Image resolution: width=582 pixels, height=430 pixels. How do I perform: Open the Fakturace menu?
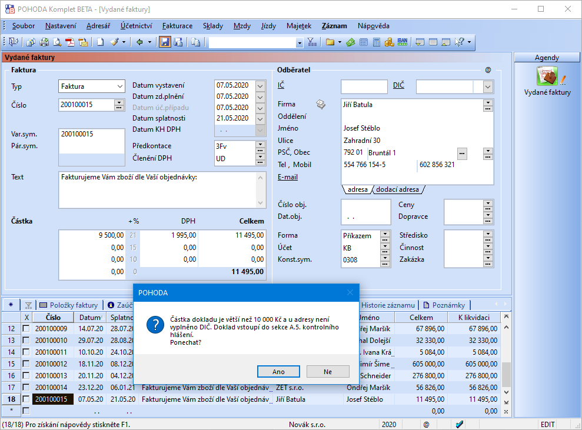point(177,26)
